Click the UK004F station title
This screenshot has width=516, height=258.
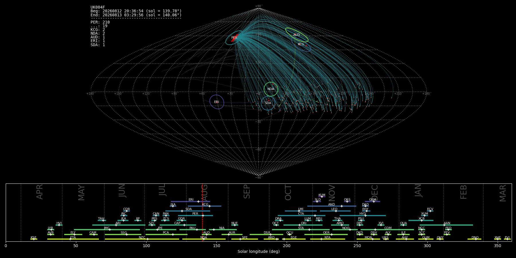click(98, 7)
